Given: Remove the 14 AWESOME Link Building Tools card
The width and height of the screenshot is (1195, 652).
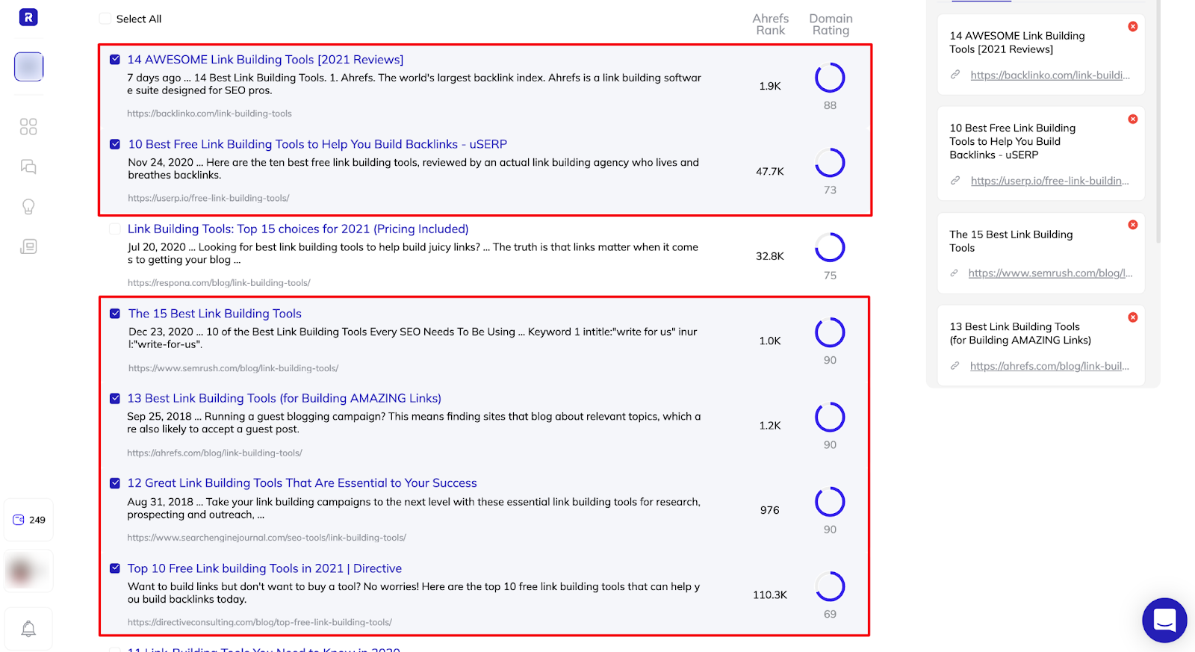Looking at the screenshot, I should coord(1133,27).
